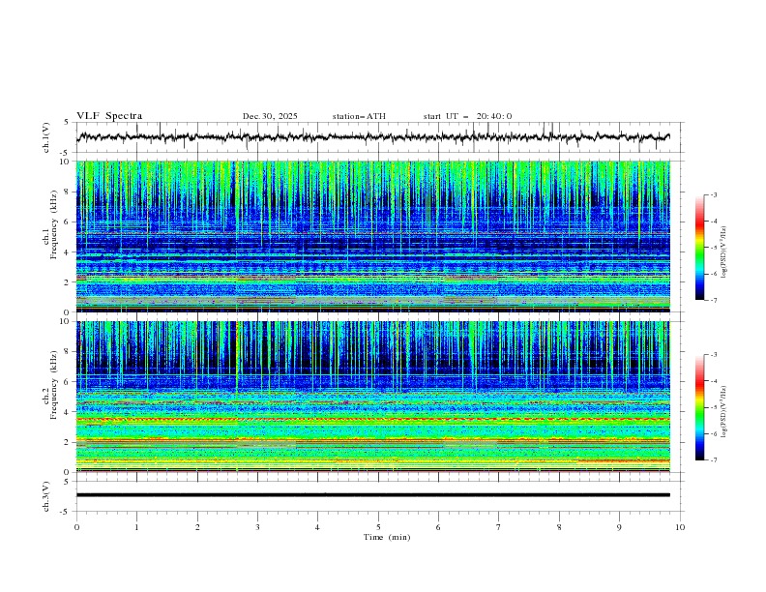
Task: Click the 'ch.1(V)' axis label
Action: pos(46,137)
